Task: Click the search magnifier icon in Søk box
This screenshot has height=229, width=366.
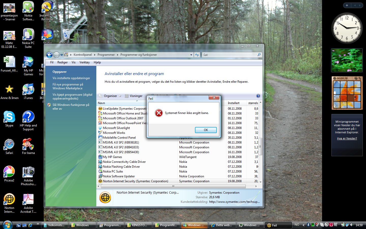Action: tap(259, 55)
